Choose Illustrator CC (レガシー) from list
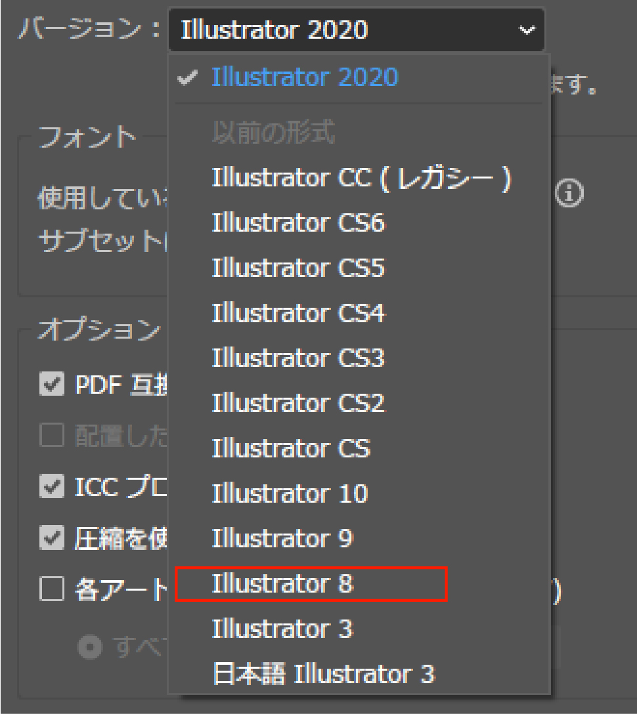Image resolution: width=637 pixels, height=714 pixels. (361, 178)
